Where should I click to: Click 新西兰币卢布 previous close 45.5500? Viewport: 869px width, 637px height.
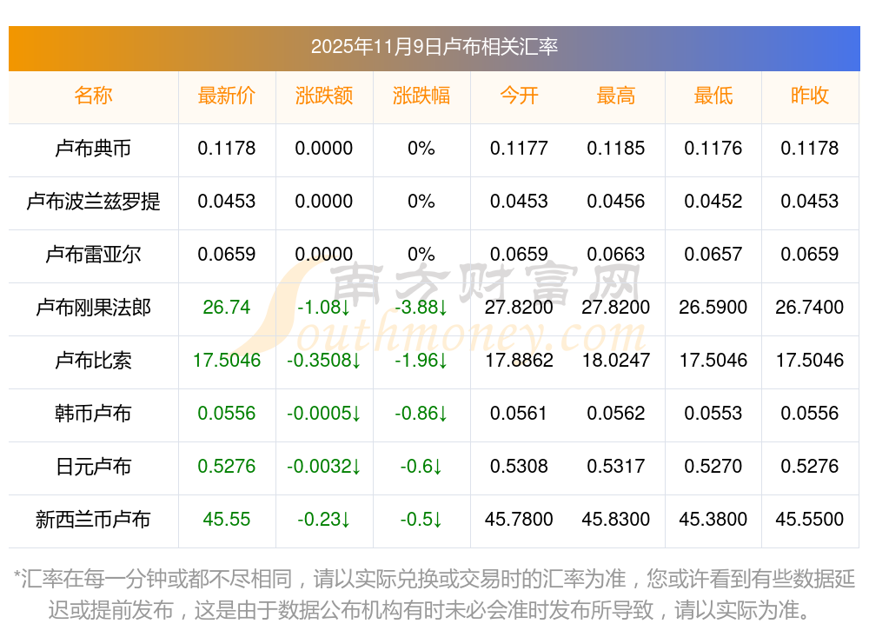click(x=810, y=520)
